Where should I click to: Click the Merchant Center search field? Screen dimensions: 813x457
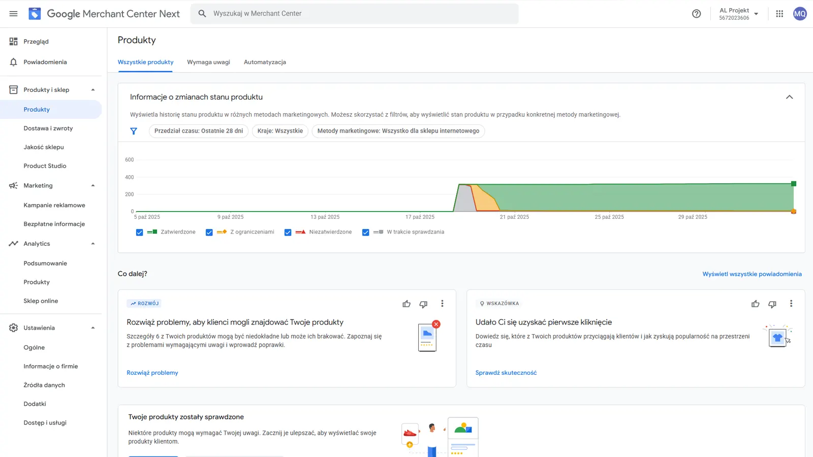tap(354, 13)
